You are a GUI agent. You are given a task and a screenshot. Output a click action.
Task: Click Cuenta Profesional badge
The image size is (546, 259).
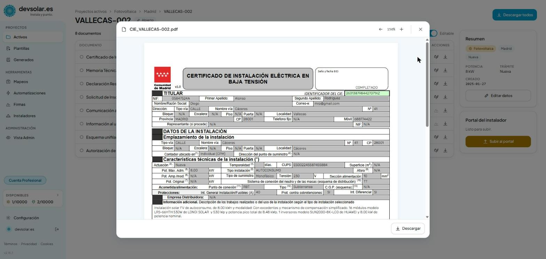point(25,180)
